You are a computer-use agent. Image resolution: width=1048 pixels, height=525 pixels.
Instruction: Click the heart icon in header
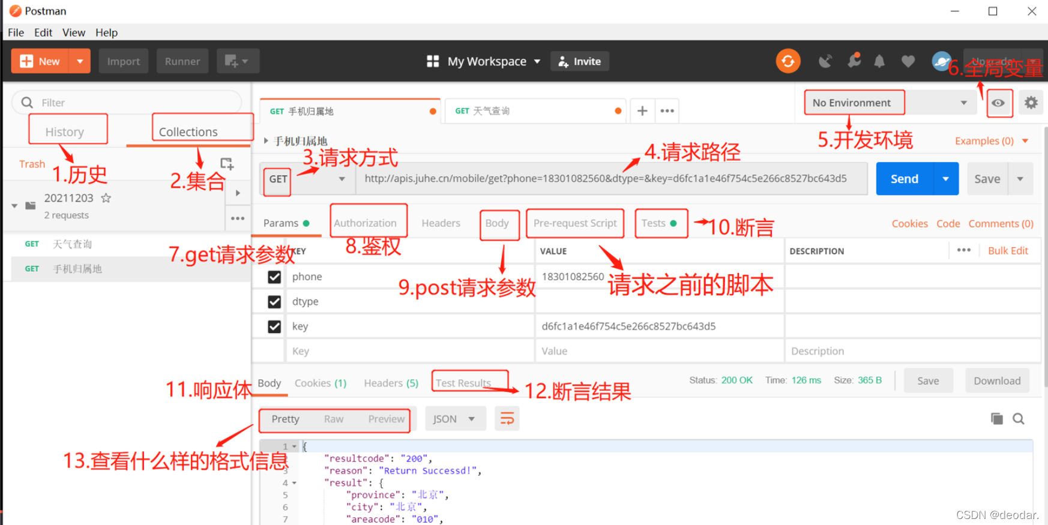point(908,61)
